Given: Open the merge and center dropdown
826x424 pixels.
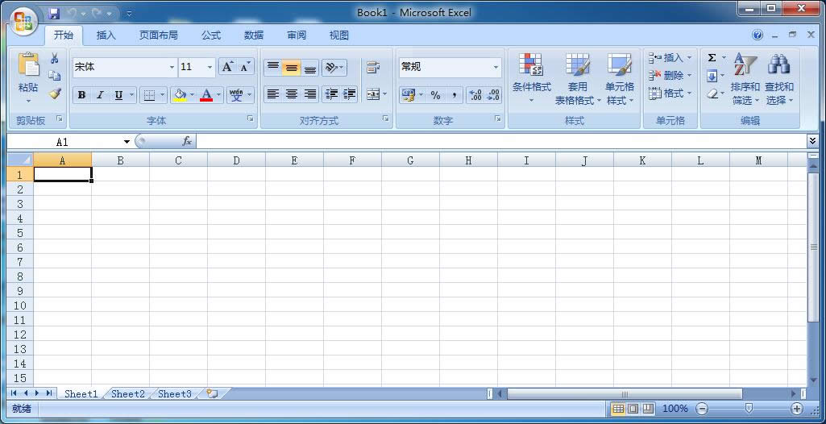Looking at the screenshot, I should pyautogui.click(x=384, y=94).
